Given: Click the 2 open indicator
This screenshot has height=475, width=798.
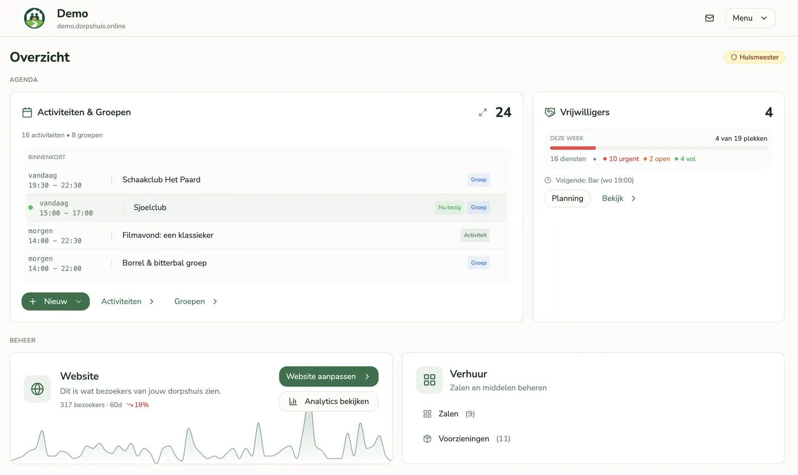Looking at the screenshot, I should tap(657, 159).
